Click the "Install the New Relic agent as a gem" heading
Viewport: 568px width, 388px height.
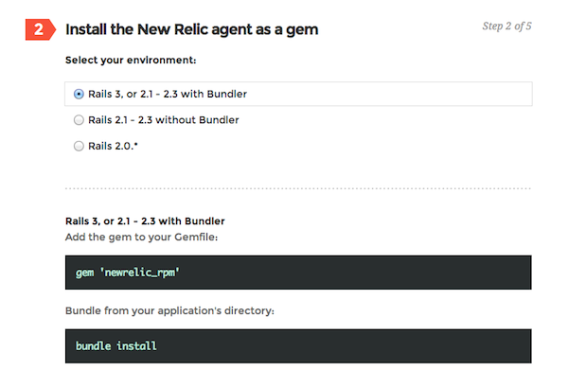point(191,29)
